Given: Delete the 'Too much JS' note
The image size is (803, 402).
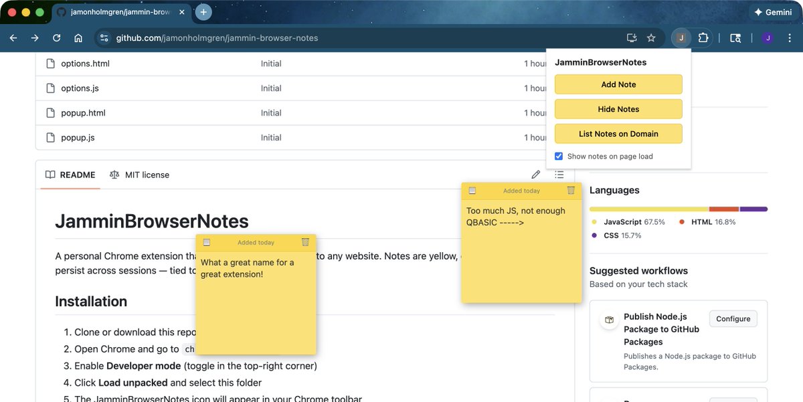Looking at the screenshot, I should tap(571, 191).
